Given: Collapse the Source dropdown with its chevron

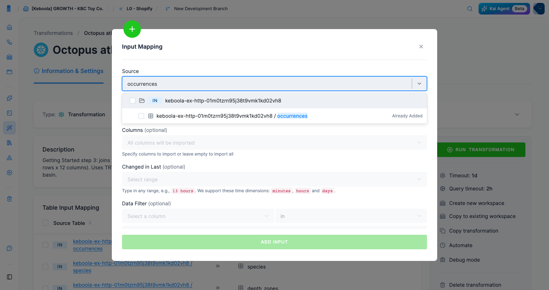Looking at the screenshot, I should [419, 84].
